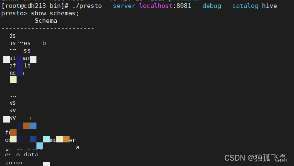
Task: Click the '--catalog' flag
Action: coord(241,6)
